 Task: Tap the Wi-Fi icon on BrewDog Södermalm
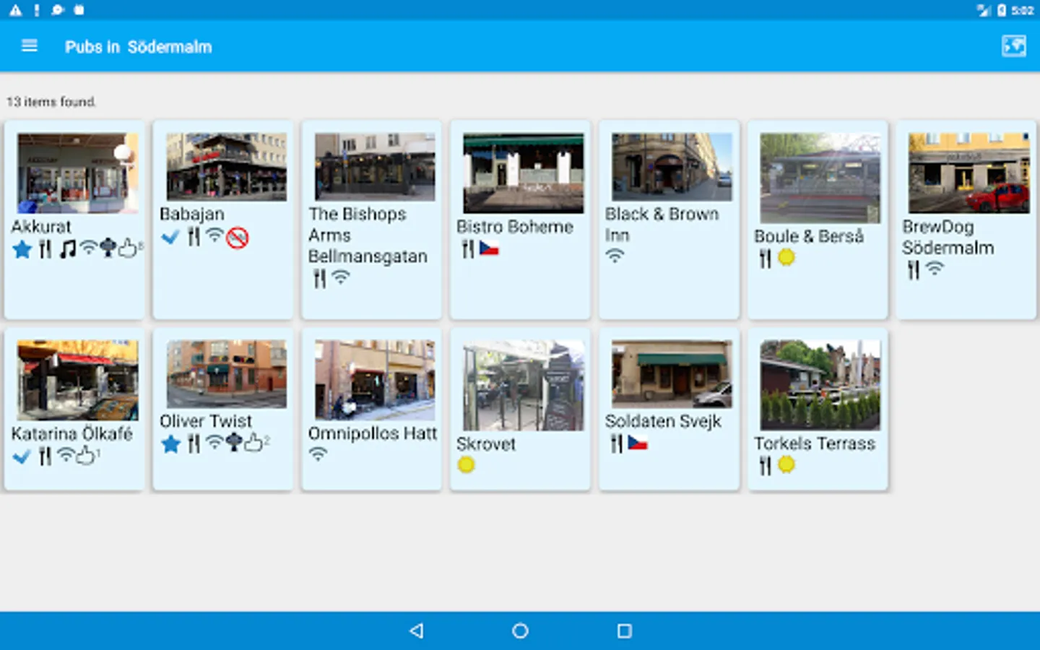click(935, 269)
